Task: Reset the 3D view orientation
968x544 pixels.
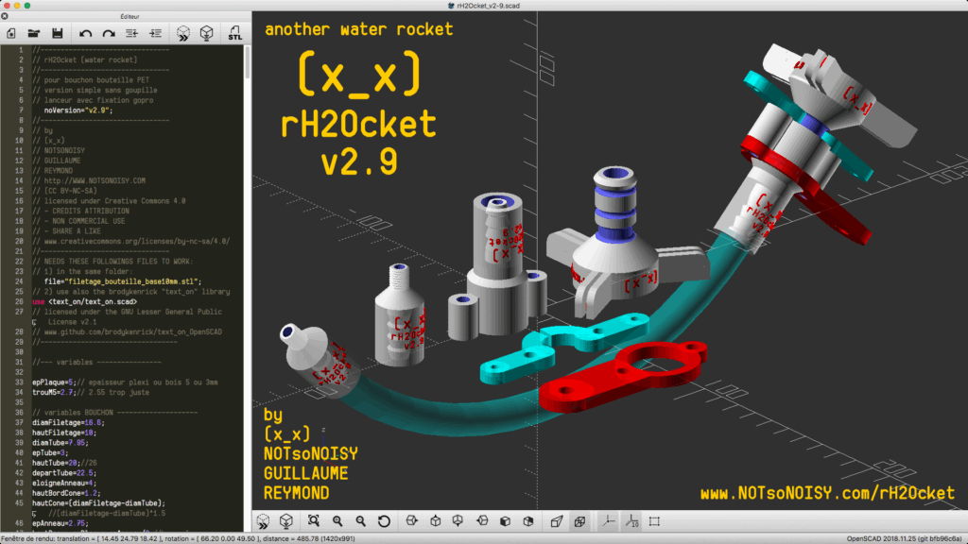Action: 384,521
